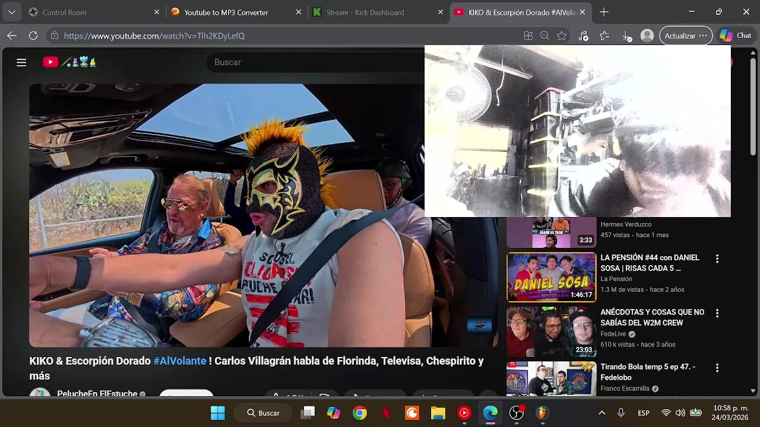
Task: Switch to the Control Room tab
Action: pos(93,12)
